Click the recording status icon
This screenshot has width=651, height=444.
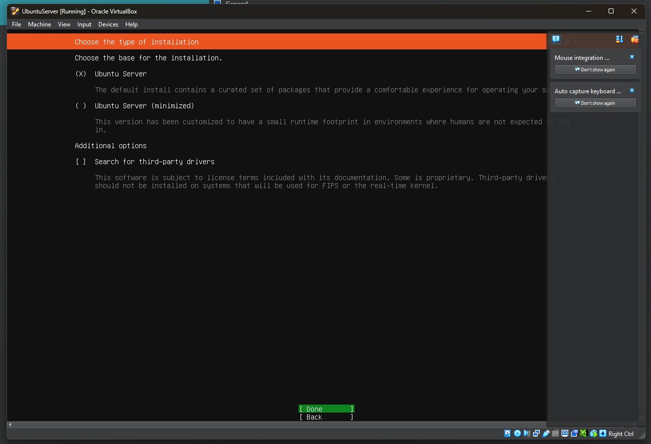[x=574, y=434]
